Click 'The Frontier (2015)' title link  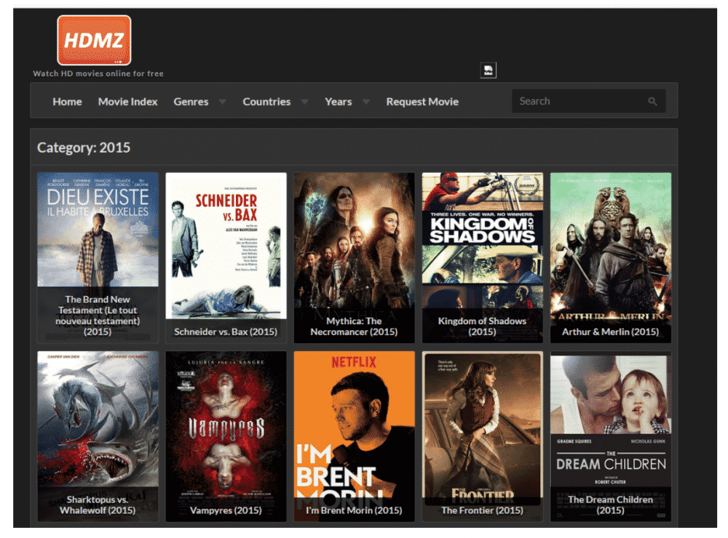click(x=483, y=510)
